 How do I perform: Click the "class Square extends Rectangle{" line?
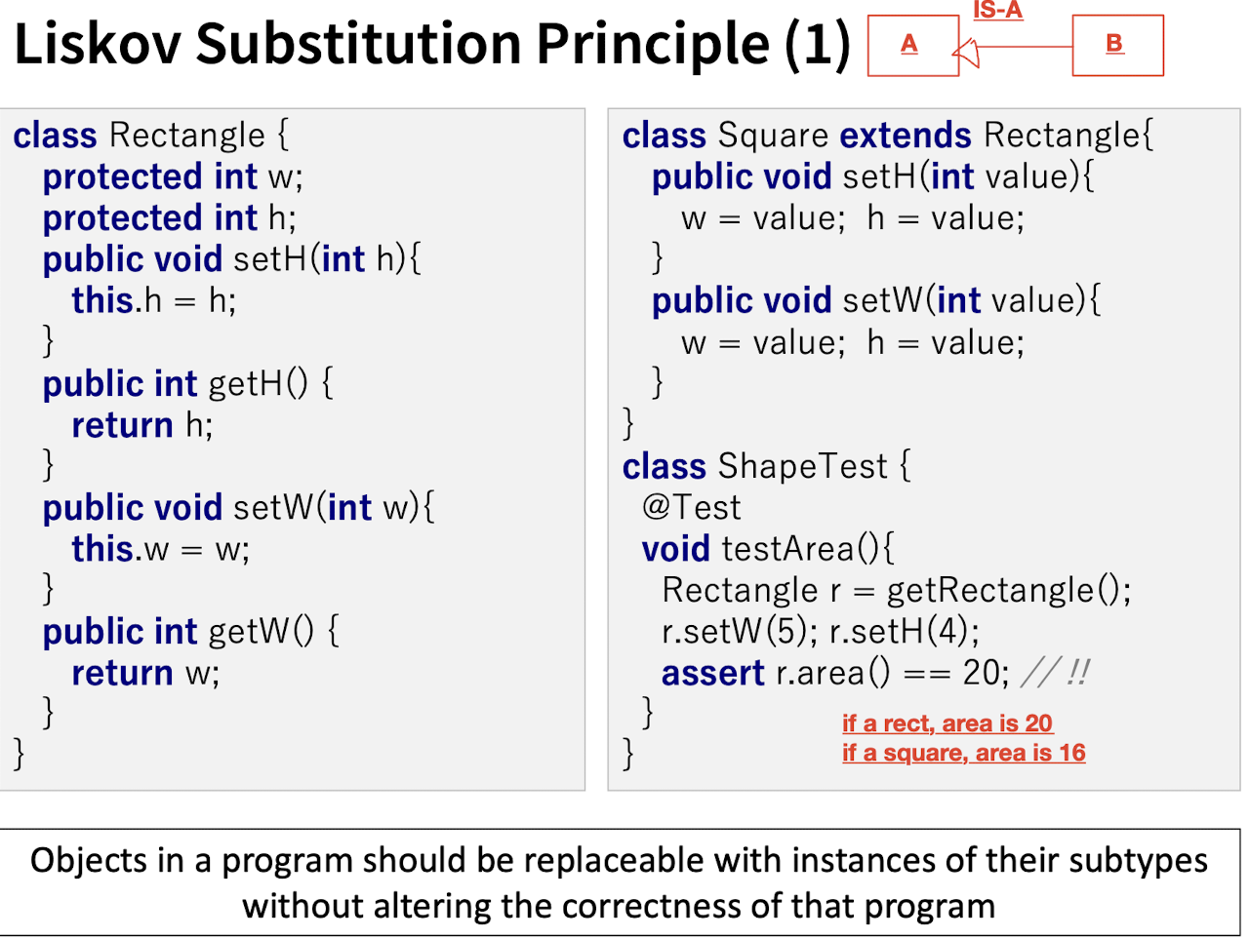tap(887, 135)
